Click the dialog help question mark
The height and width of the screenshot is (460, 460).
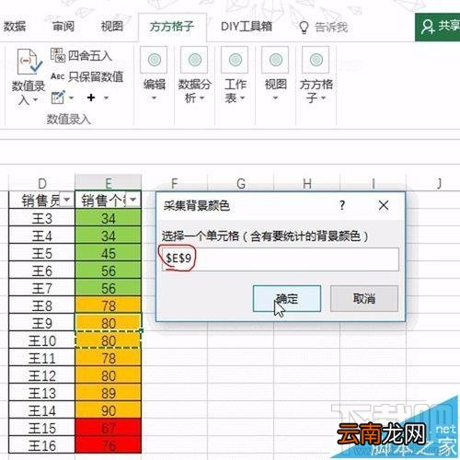click(342, 205)
